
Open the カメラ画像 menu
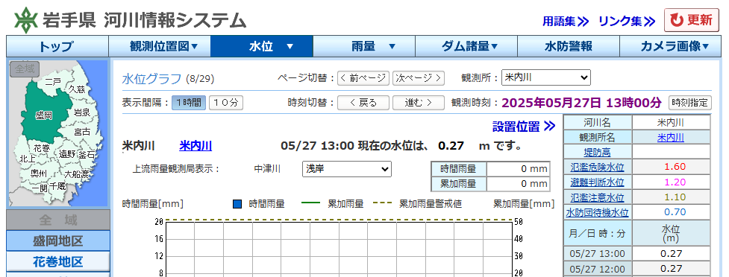point(671,46)
